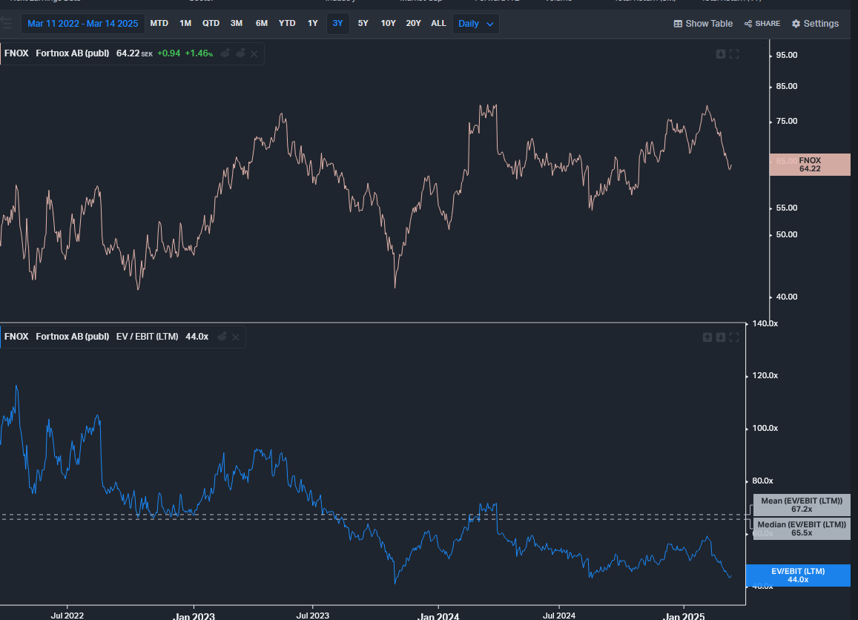Select the 1M time range
The image size is (858, 620).
pos(185,24)
